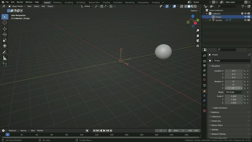Select the Measure tool
The width and height of the screenshot is (252, 142).
tap(5, 58)
